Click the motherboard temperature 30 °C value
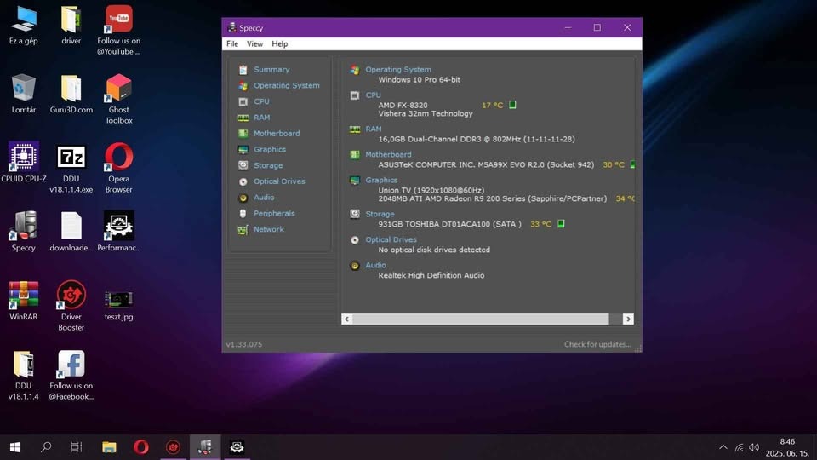 (x=614, y=164)
